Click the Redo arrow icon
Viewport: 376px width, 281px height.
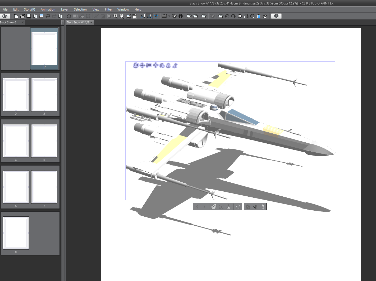(x=54, y=16)
